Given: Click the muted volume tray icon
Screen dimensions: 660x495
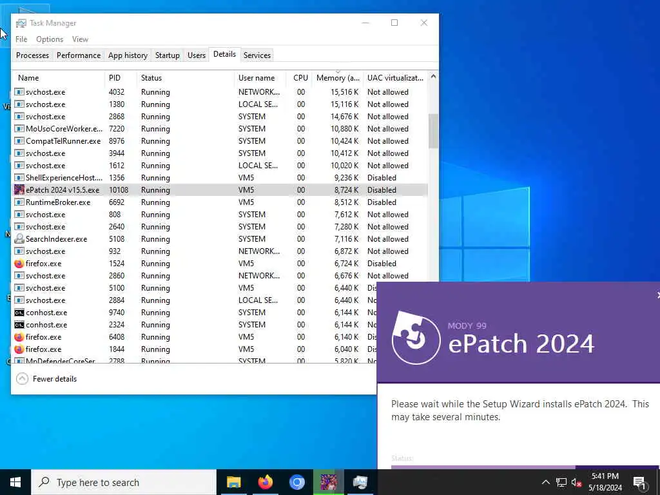Looking at the screenshot, I should [576, 482].
